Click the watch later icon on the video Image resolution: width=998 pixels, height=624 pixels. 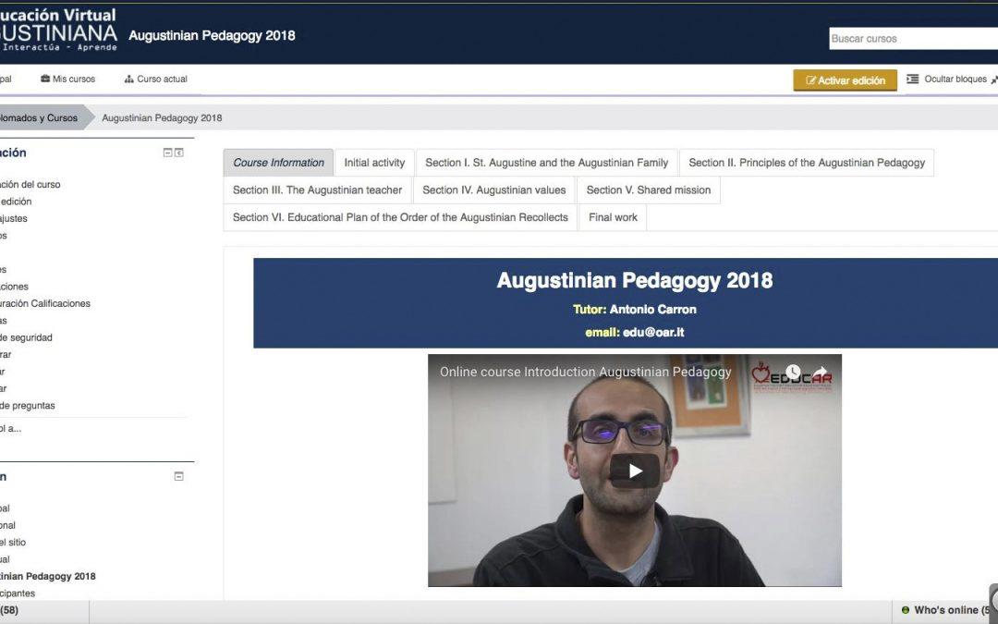tap(793, 371)
